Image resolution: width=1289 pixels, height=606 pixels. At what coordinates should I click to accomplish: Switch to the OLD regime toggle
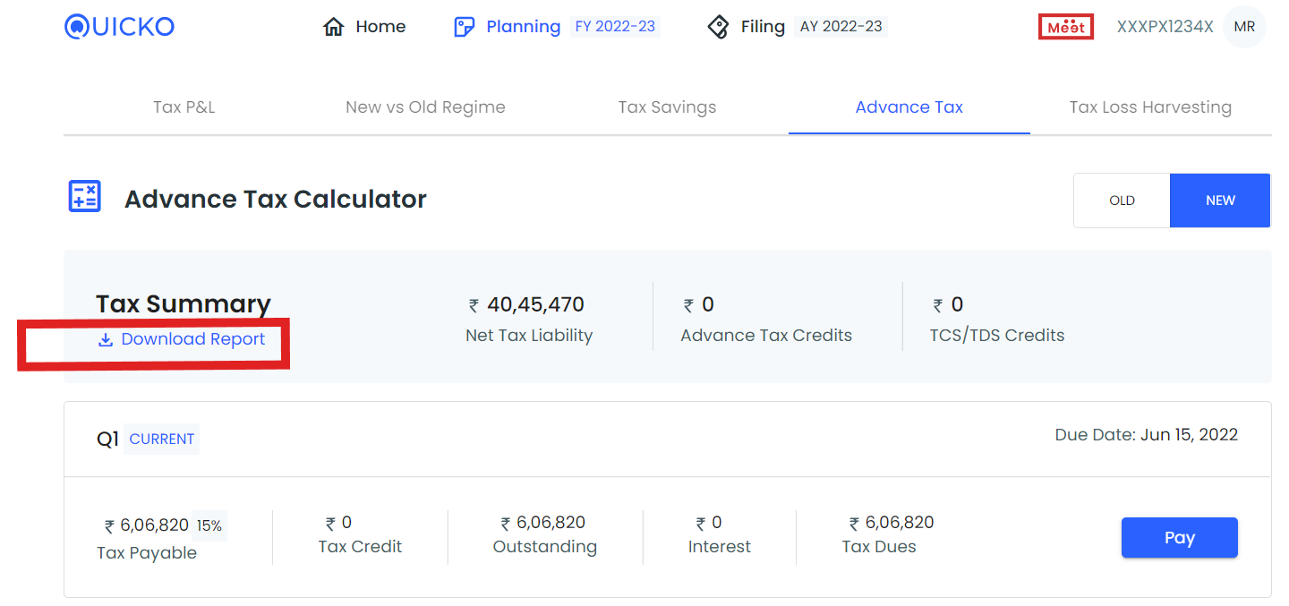click(1122, 201)
